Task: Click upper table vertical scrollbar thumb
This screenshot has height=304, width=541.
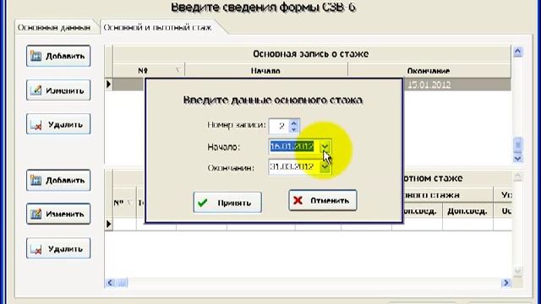Action: 517,144
